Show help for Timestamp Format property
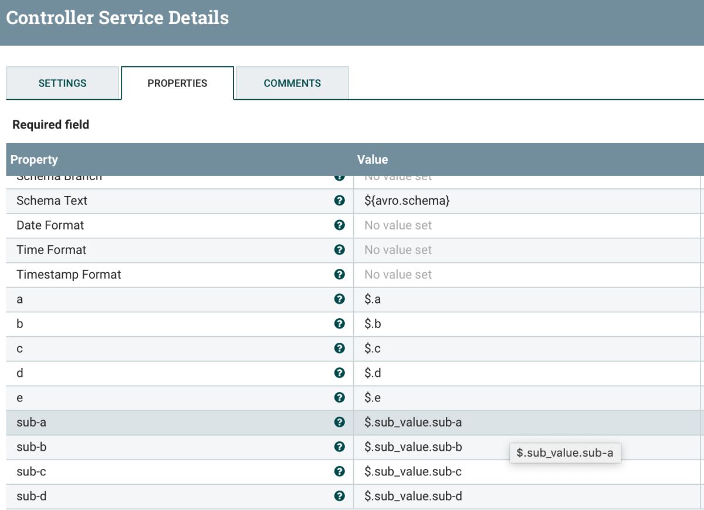This screenshot has height=510, width=704. click(339, 275)
